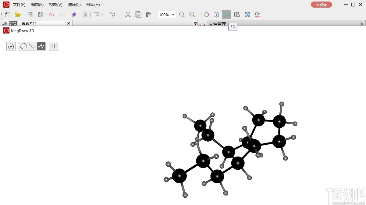Switch to space-filling model view

pos(23,46)
